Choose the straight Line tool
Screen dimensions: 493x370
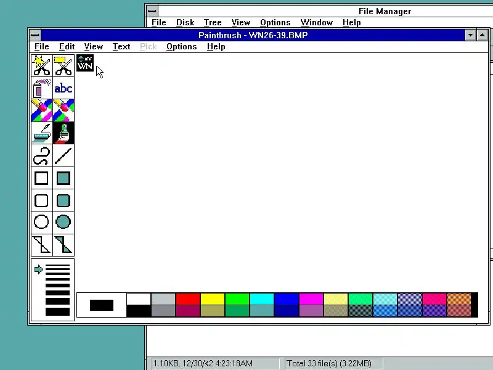click(x=63, y=155)
